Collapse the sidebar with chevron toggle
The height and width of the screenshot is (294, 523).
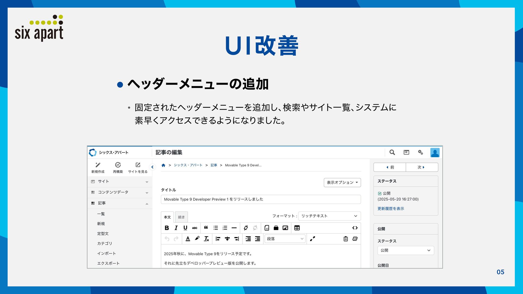(x=152, y=167)
